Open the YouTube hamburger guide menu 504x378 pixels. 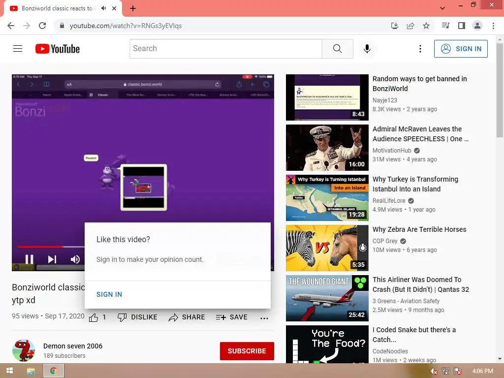coord(18,49)
